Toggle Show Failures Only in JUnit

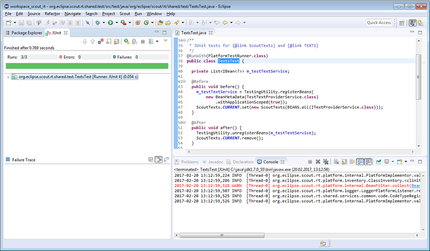(x=101, y=41)
